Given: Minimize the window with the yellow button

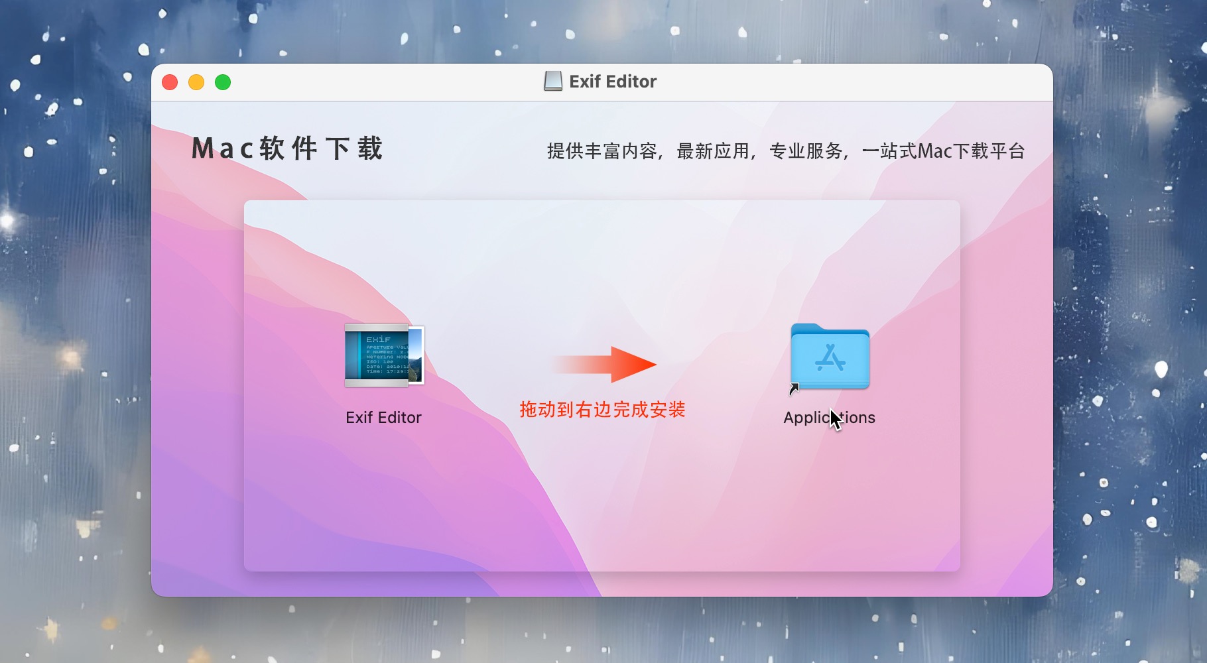Looking at the screenshot, I should 196,82.
